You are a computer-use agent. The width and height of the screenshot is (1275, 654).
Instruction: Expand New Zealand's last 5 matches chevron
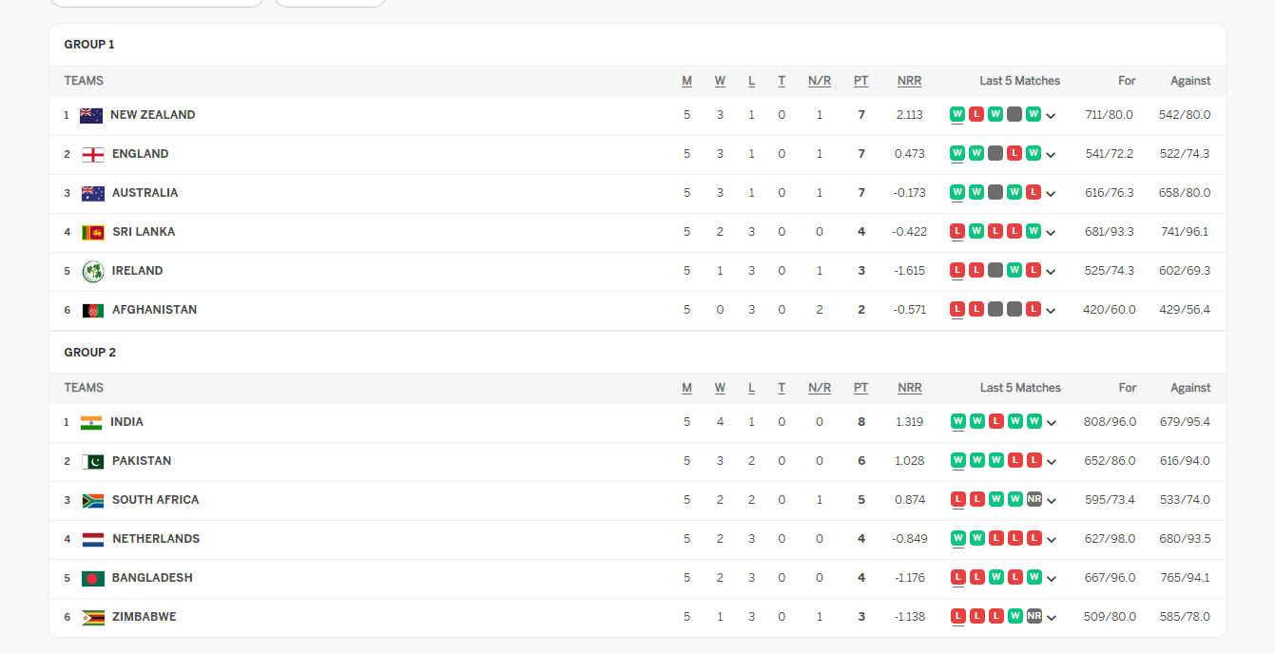coord(1051,116)
